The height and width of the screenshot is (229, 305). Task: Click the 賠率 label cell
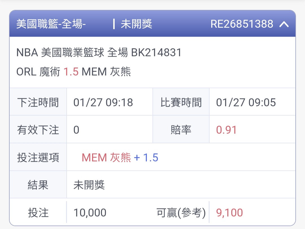click(x=181, y=130)
